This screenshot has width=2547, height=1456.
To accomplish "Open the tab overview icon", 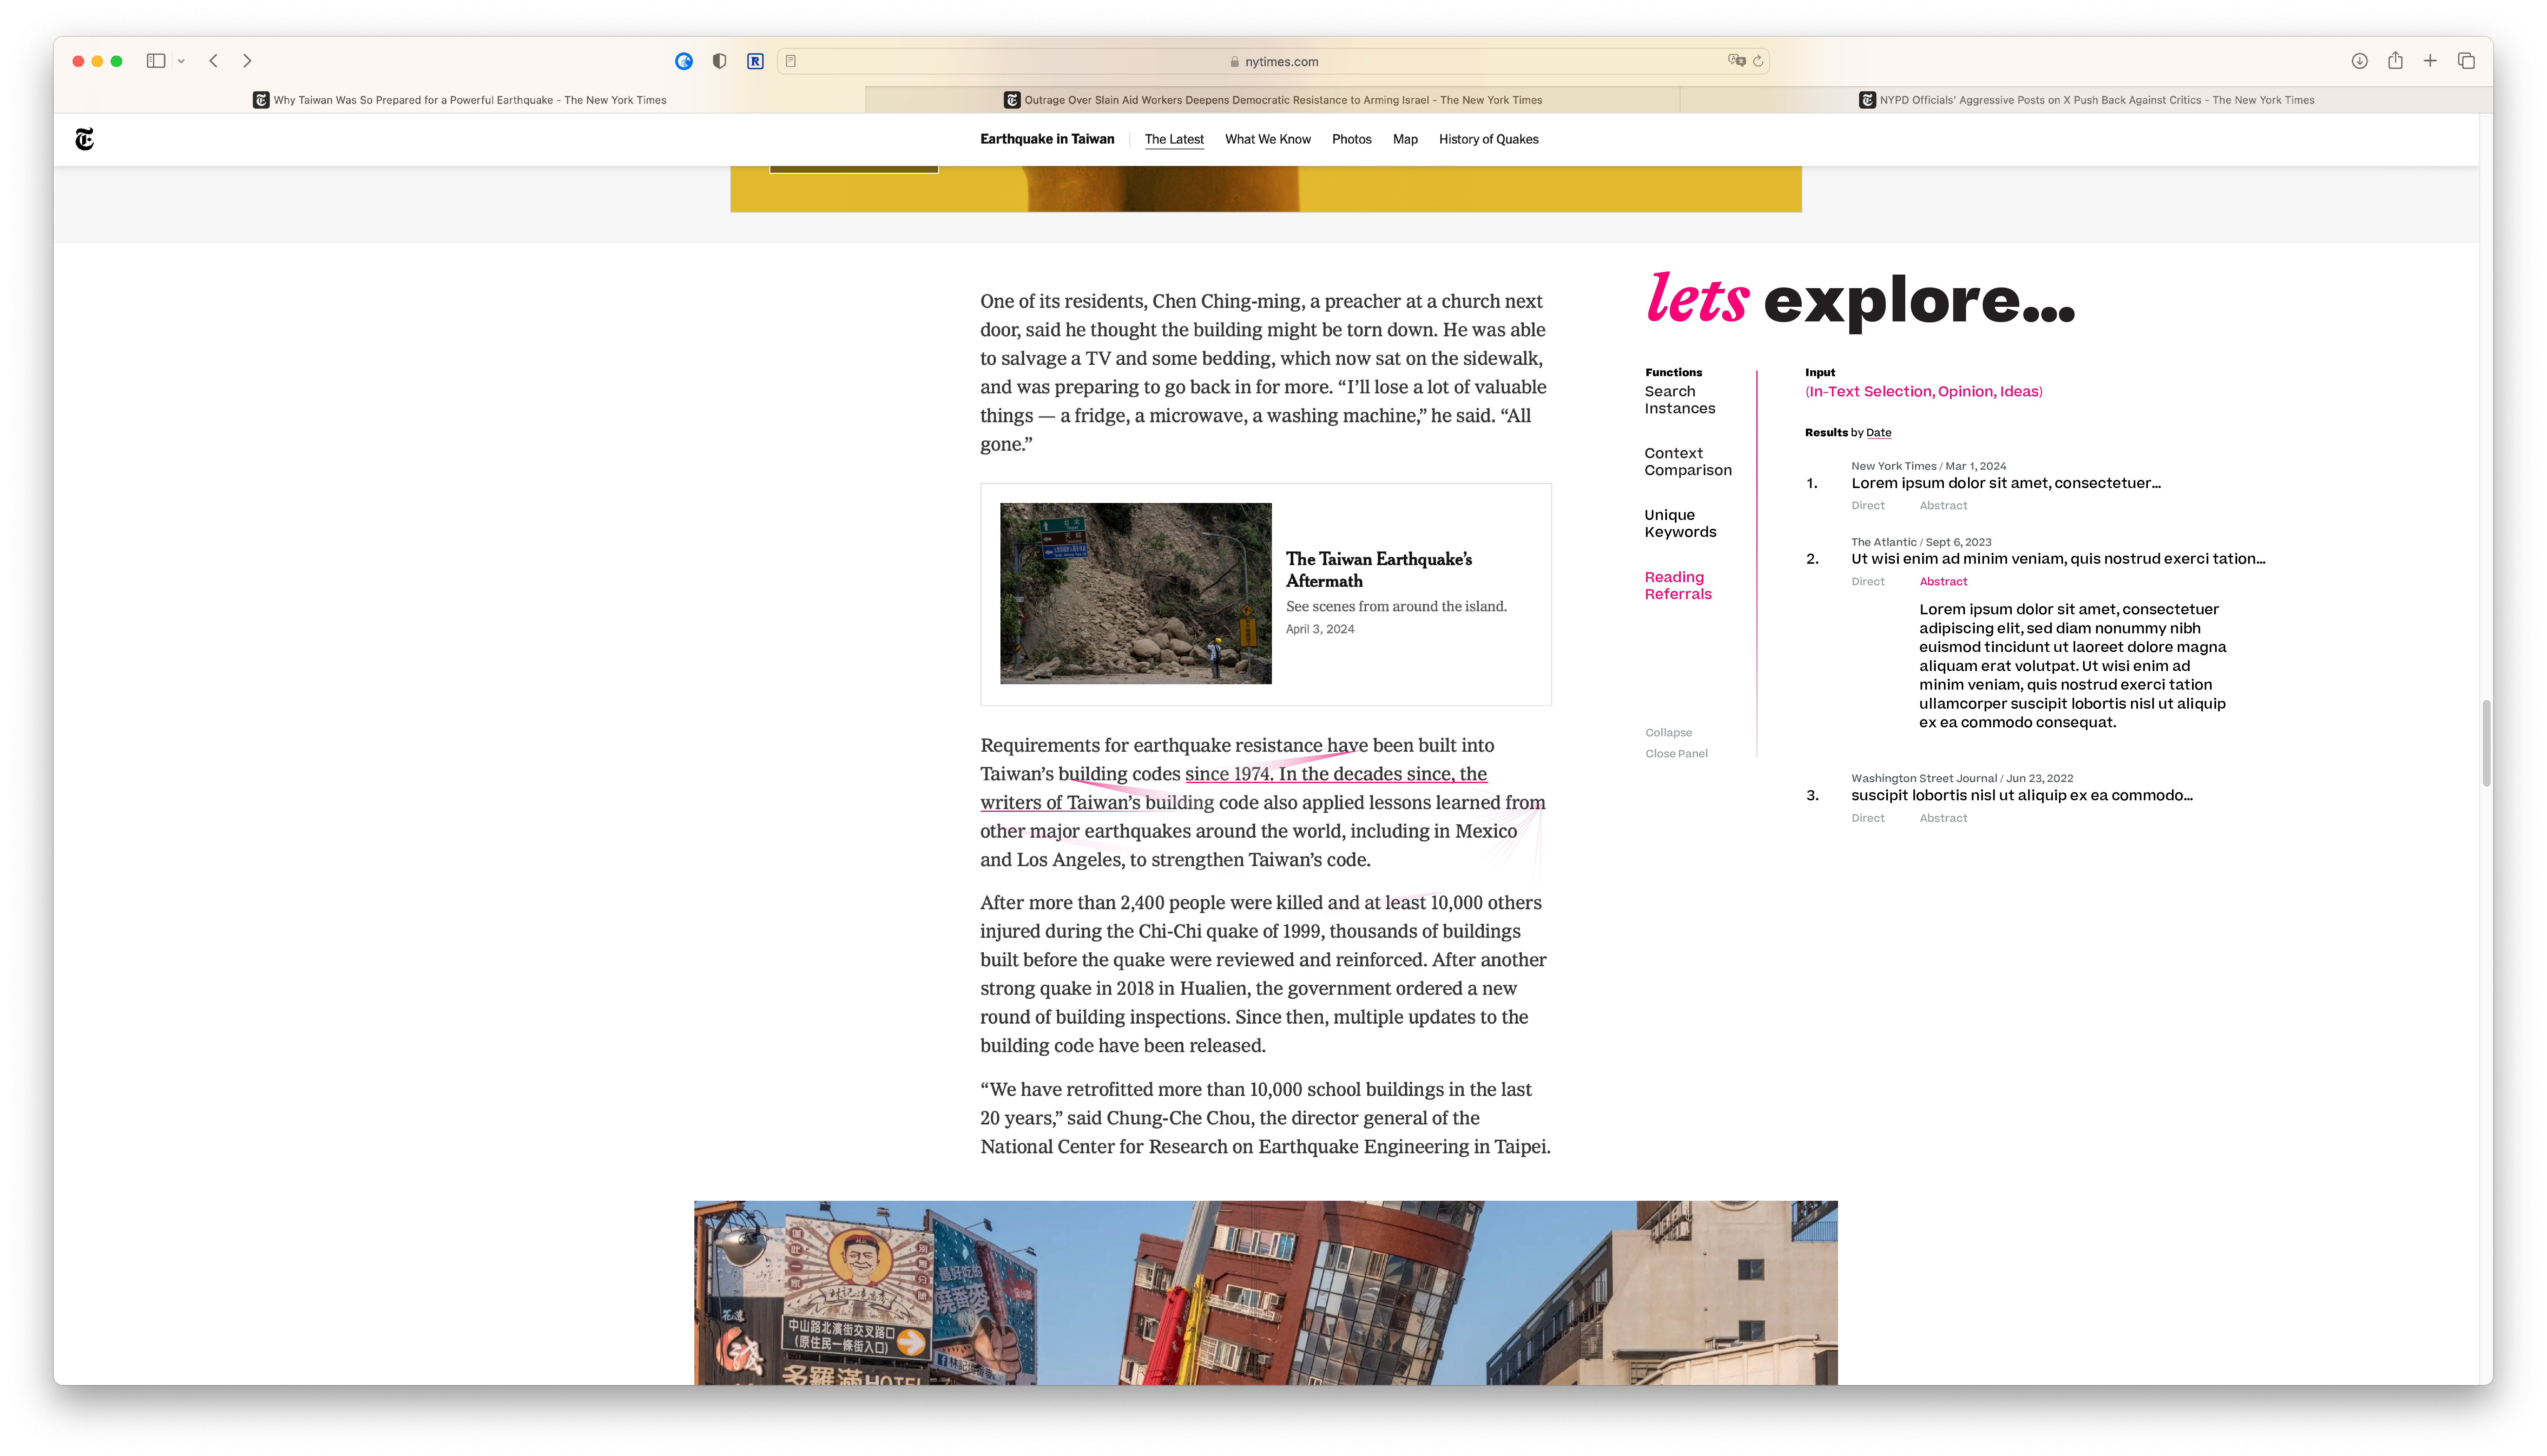I will click(x=2466, y=61).
